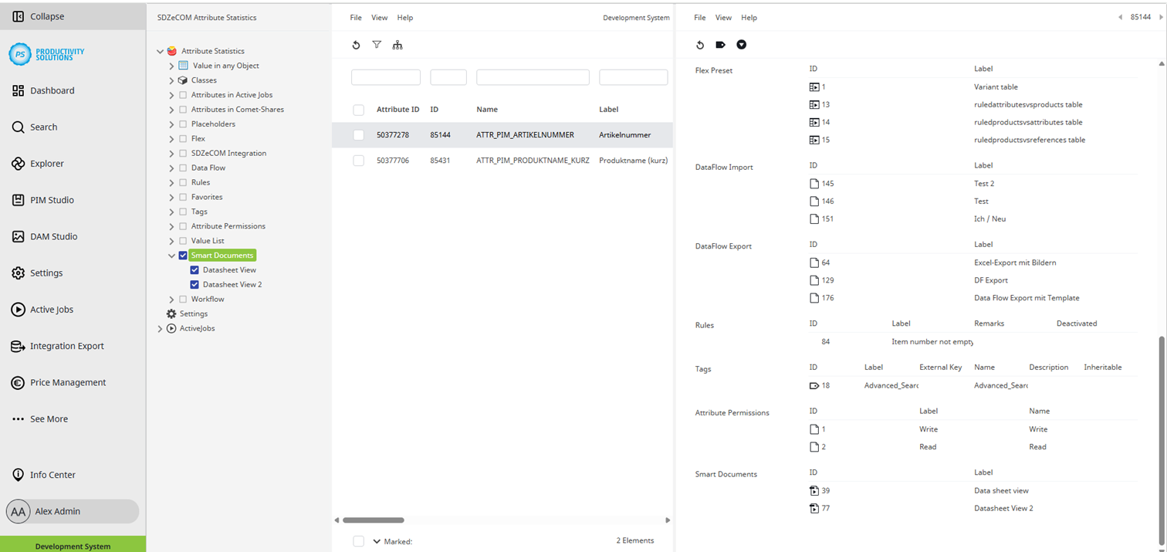1167x552 pixels.
Task: Expand the Workflow tree node
Action: tap(171, 299)
